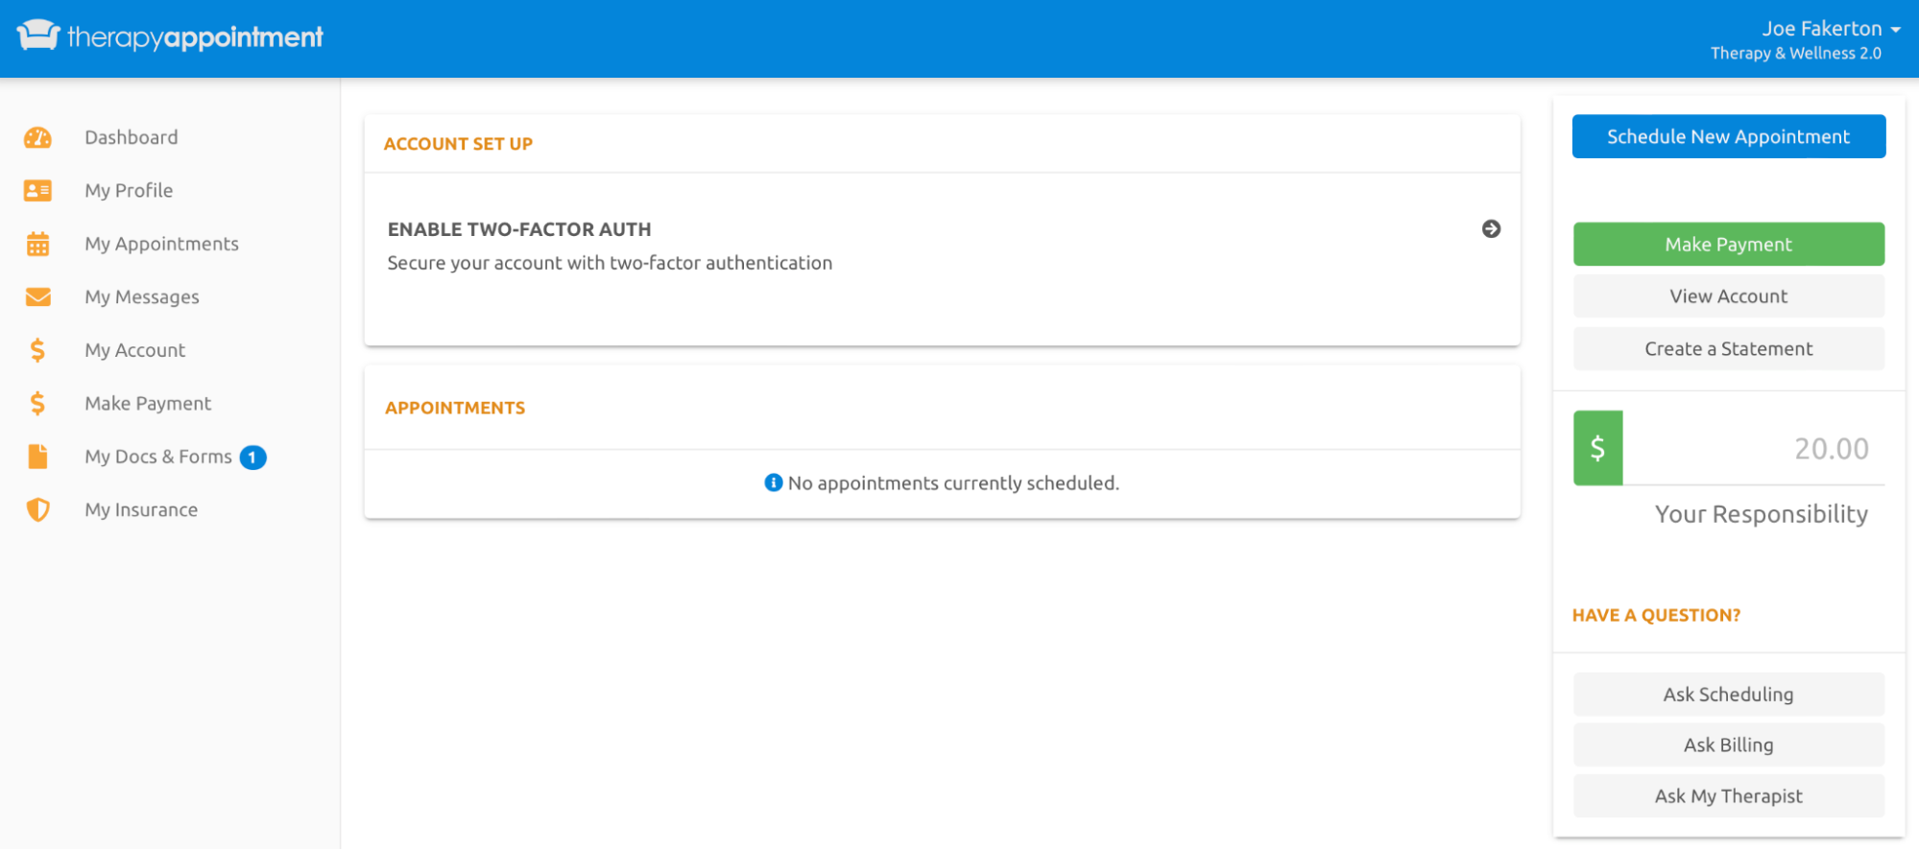Open My Appointments in sidebar
The height and width of the screenshot is (850, 1919).
pyautogui.click(x=161, y=244)
